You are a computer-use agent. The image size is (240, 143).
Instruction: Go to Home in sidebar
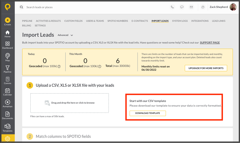pyautogui.click(x=7, y=34)
